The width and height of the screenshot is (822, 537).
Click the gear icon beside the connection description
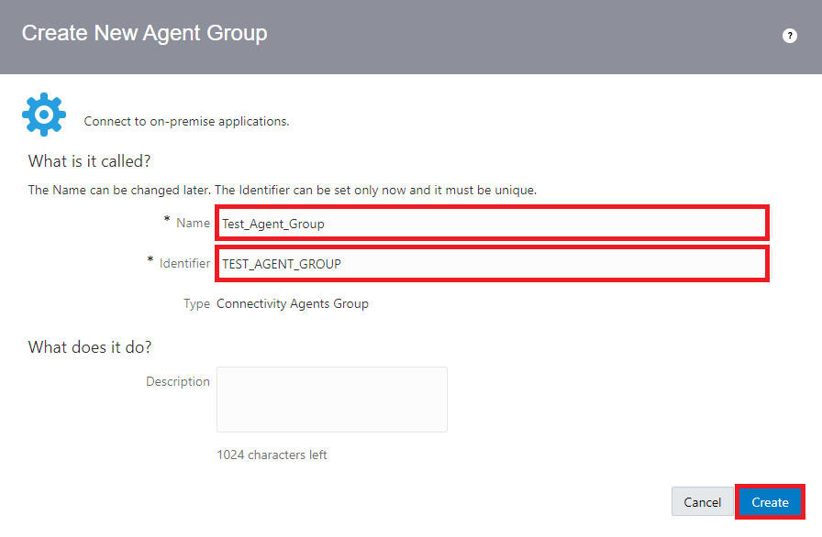(x=43, y=114)
